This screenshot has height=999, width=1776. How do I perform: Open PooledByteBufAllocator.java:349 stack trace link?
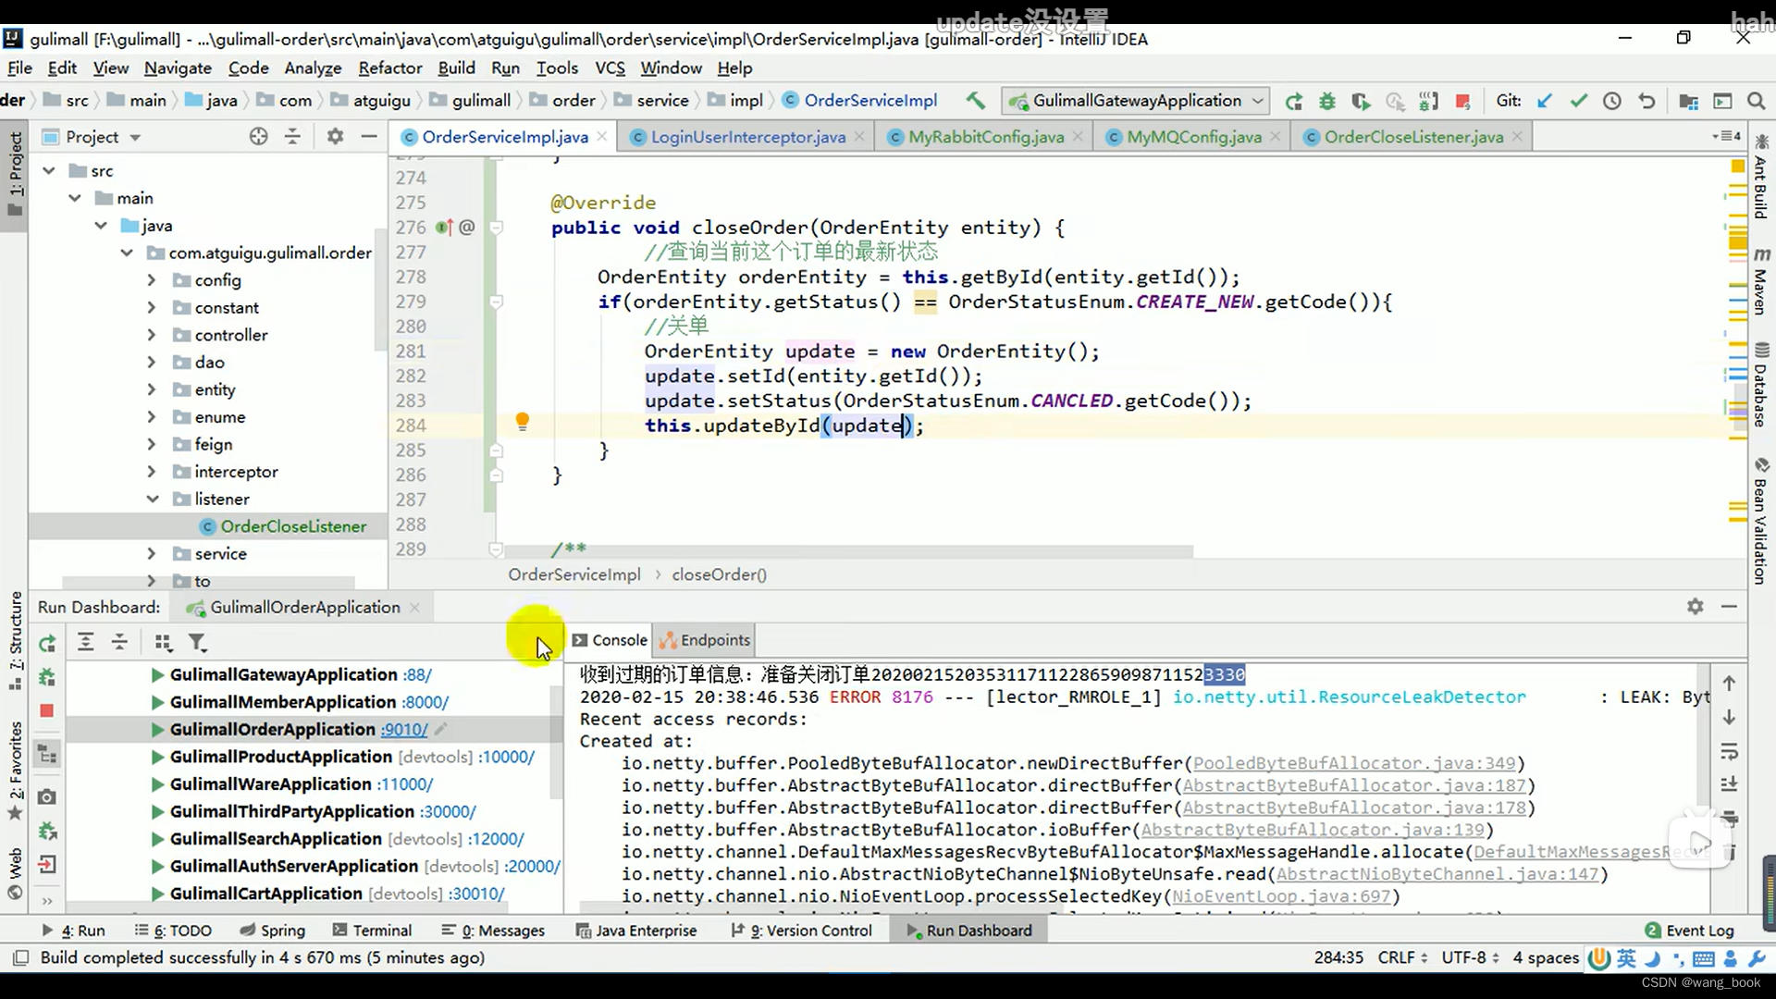click(1354, 763)
